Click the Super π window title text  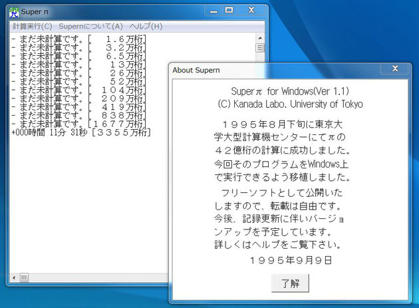(x=35, y=12)
